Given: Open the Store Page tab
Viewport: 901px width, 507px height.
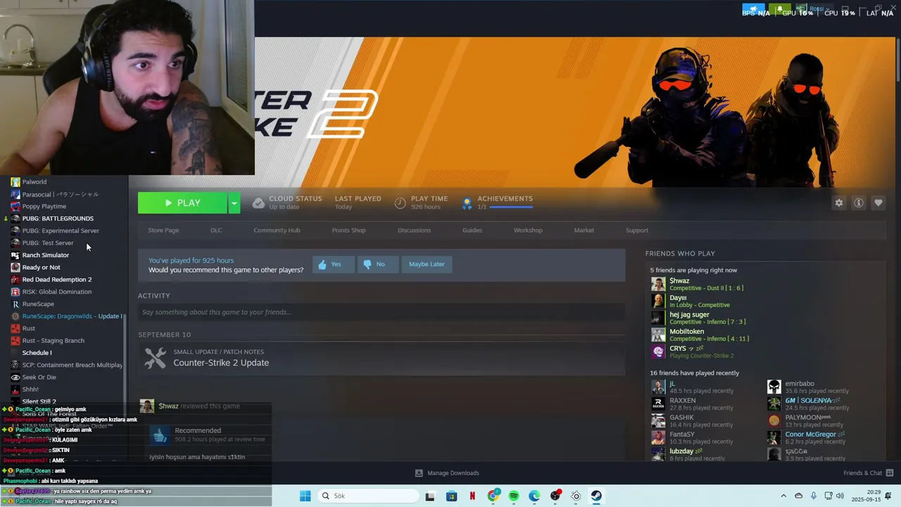Looking at the screenshot, I should click(163, 230).
